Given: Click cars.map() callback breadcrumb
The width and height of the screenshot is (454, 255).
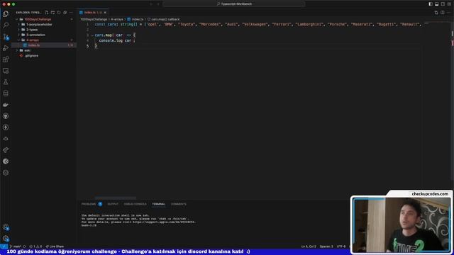Looking at the screenshot, I should tap(164, 19).
